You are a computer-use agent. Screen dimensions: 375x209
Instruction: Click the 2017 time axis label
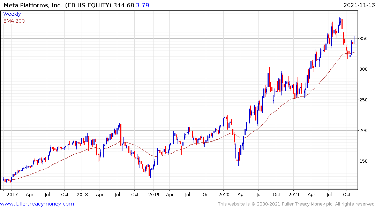click(12, 195)
